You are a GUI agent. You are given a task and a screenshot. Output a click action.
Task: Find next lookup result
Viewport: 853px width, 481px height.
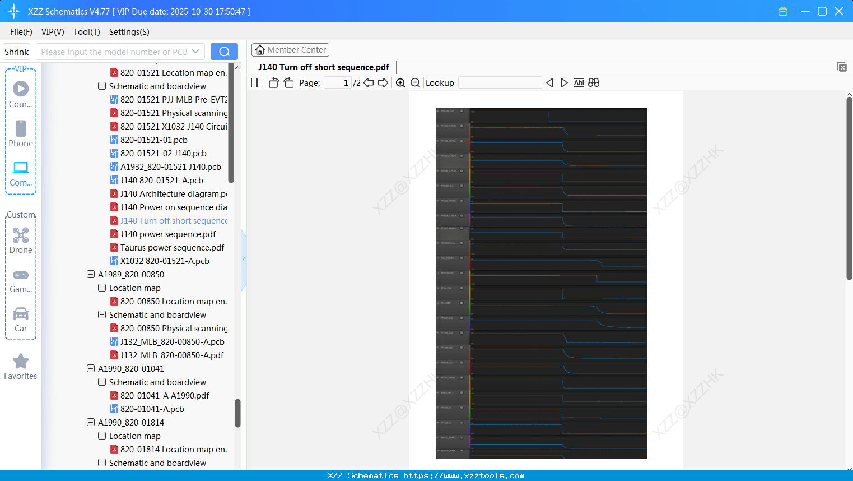point(564,82)
